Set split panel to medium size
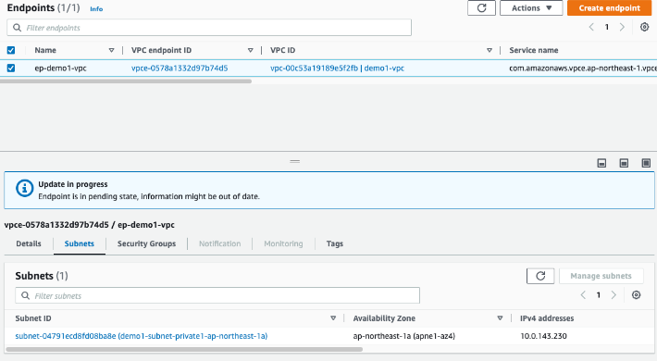 tap(624, 163)
